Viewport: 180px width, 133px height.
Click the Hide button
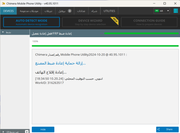pos(43,129)
